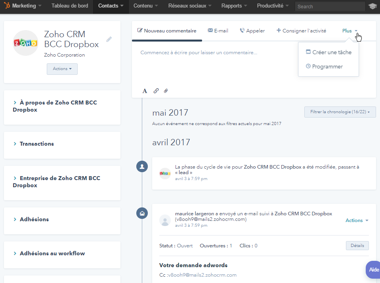Image resolution: width=380 pixels, height=283 pixels.
Task: Switch to the Appeler tab
Action: click(x=252, y=31)
